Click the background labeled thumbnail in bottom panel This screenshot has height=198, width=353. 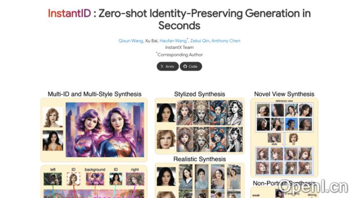[x=95, y=179]
